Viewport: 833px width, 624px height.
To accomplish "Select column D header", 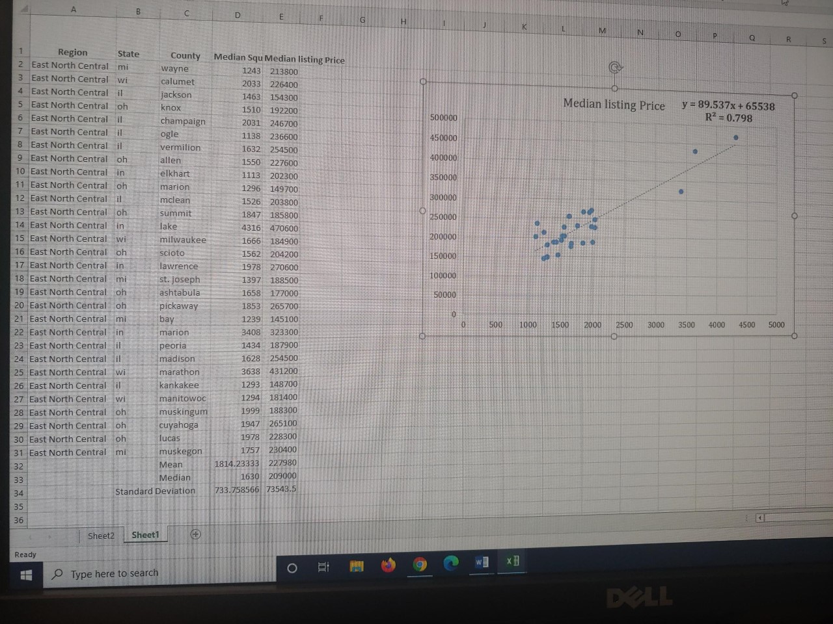I will [238, 15].
